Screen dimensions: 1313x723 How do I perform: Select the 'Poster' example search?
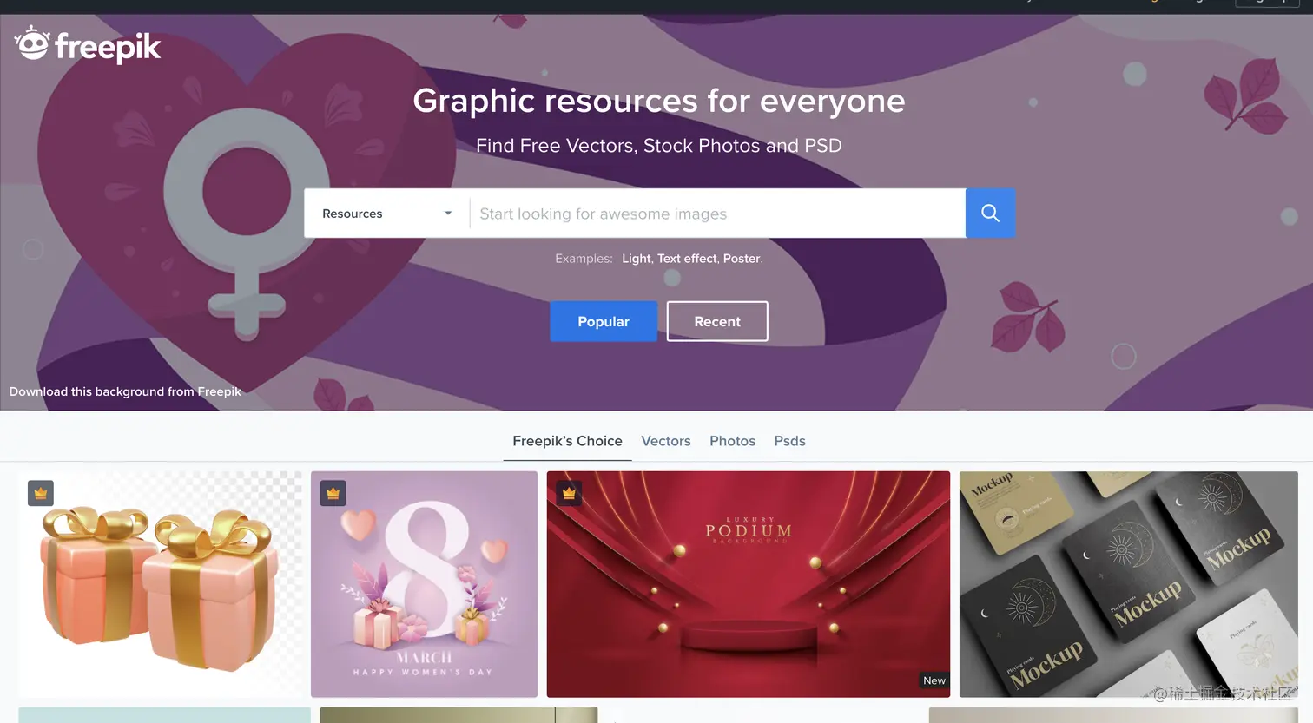tap(742, 259)
